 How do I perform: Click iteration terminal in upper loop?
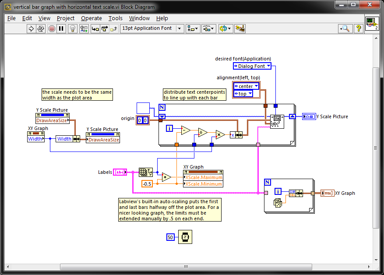pos(169,128)
